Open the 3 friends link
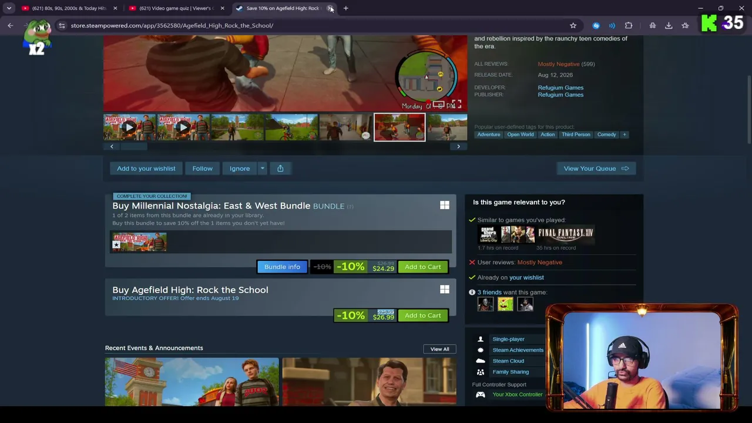The image size is (752, 423). click(489, 292)
